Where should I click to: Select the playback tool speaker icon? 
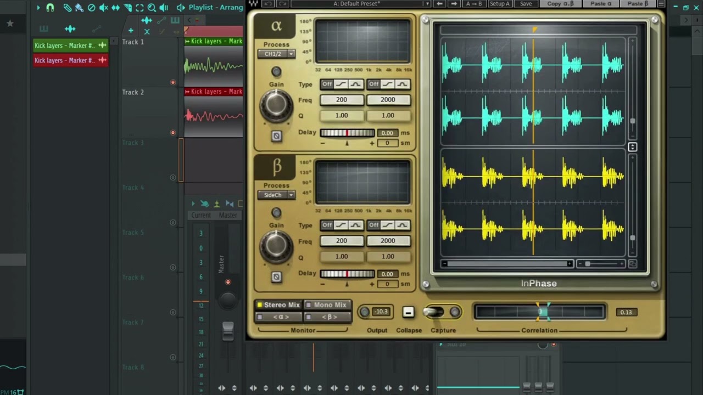(164, 8)
